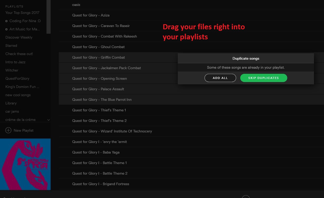Open Your Top Songs 2017
This screenshot has height=198, width=324.
coord(22,13)
